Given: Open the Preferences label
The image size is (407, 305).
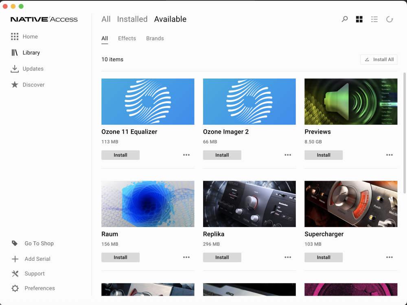Looking at the screenshot, I should click(x=40, y=288).
